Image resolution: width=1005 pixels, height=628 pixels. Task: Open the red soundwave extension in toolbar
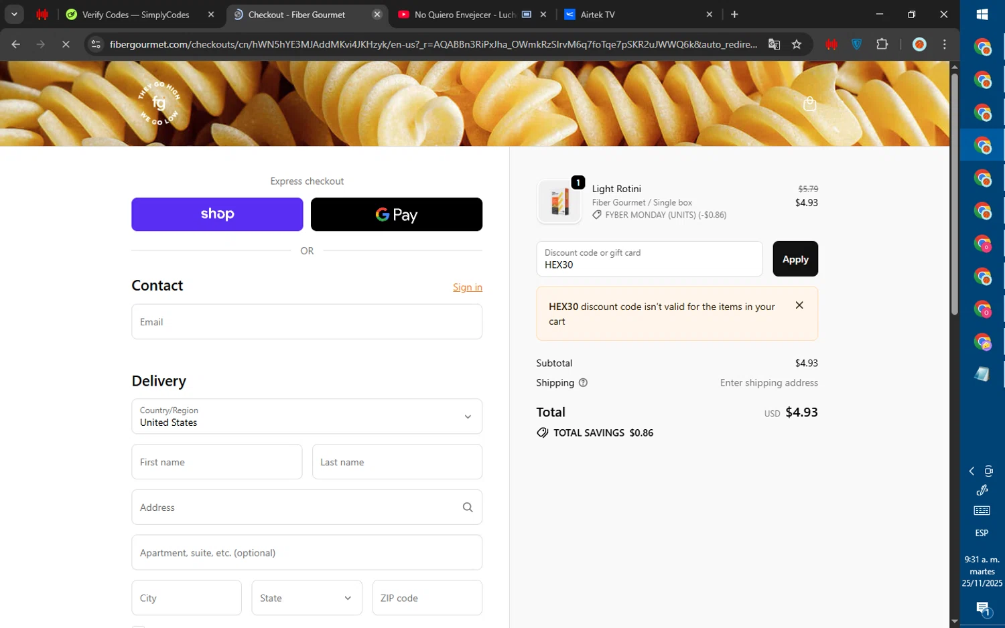pos(831,44)
